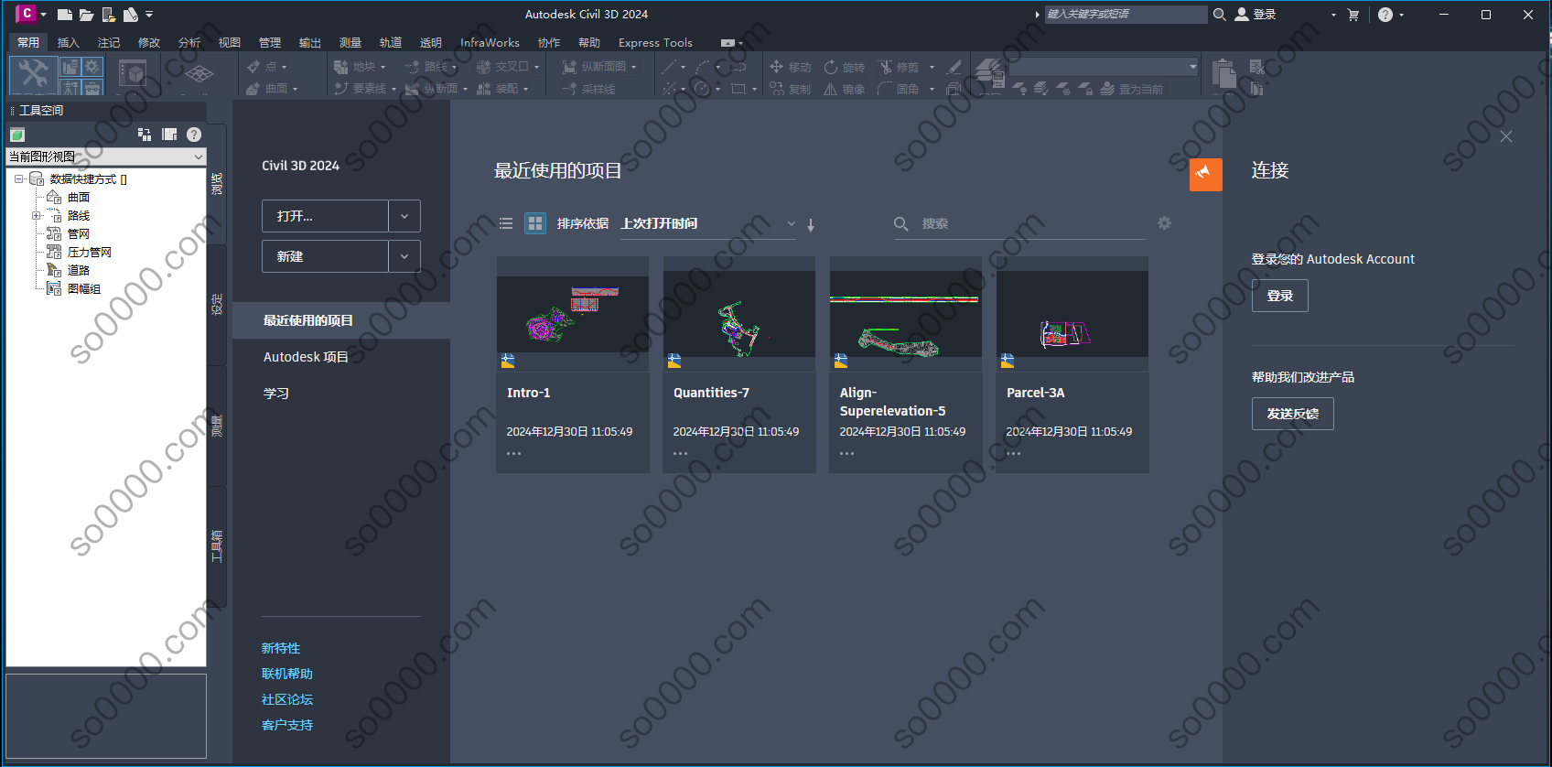Click the shopping cart icon in title bar
The image size is (1552, 767).
1353,15
